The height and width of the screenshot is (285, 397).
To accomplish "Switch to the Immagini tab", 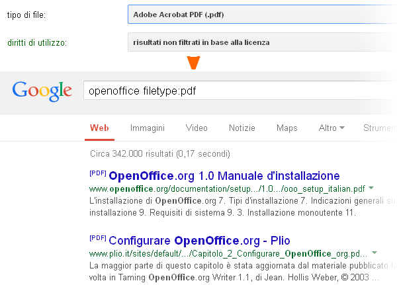I will [x=148, y=128].
